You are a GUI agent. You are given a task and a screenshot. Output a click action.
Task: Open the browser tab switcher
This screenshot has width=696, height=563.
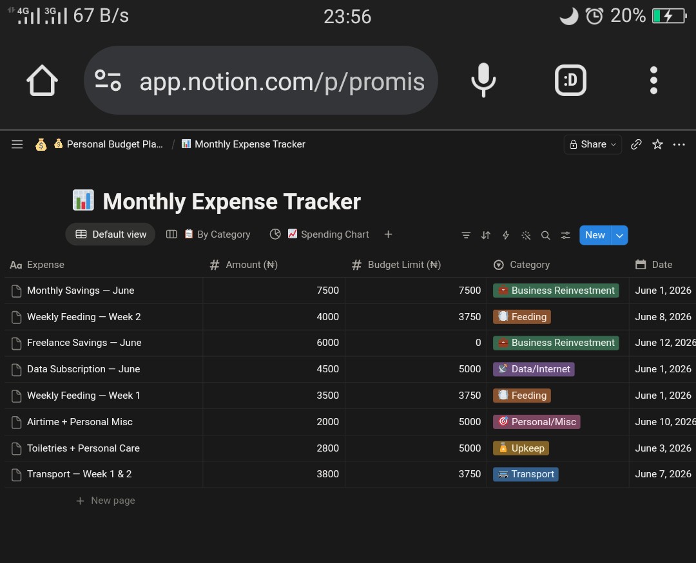click(570, 81)
